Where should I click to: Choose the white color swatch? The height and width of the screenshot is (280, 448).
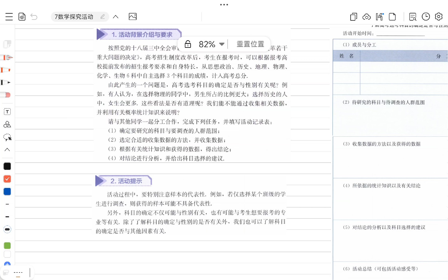tap(7, 254)
